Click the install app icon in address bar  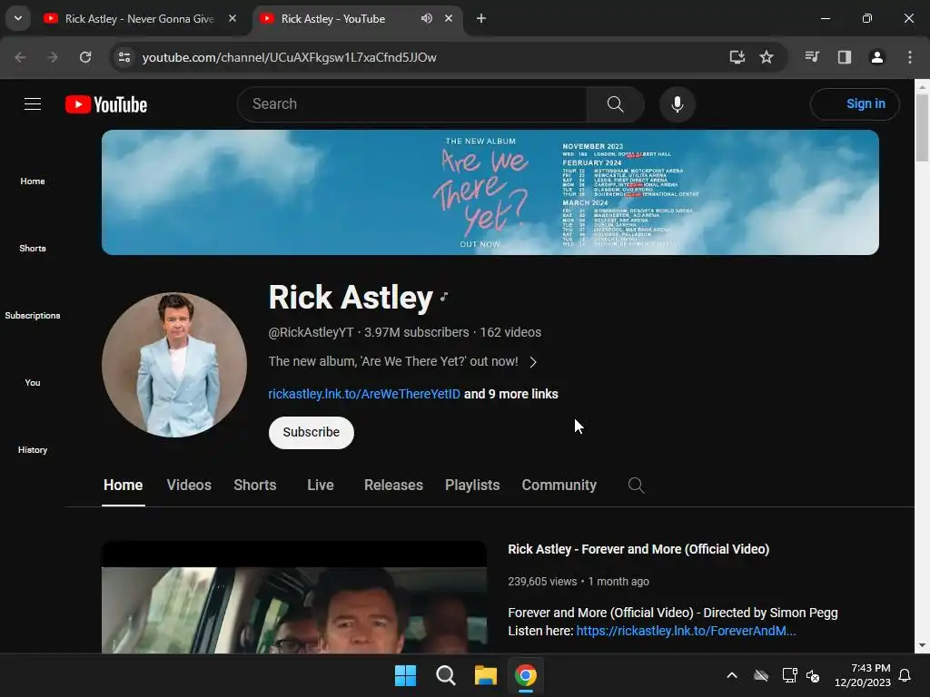click(x=737, y=57)
